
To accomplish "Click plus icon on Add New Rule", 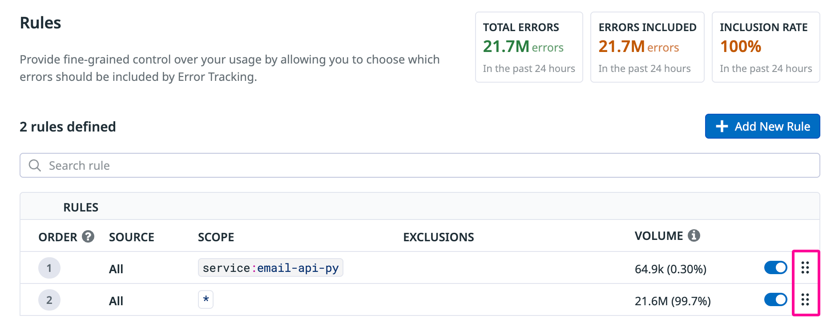I will (722, 127).
